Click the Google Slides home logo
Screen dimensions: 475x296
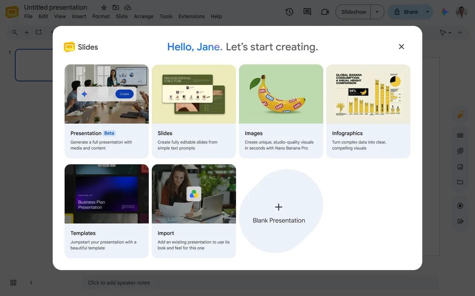(x=12, y=12)
